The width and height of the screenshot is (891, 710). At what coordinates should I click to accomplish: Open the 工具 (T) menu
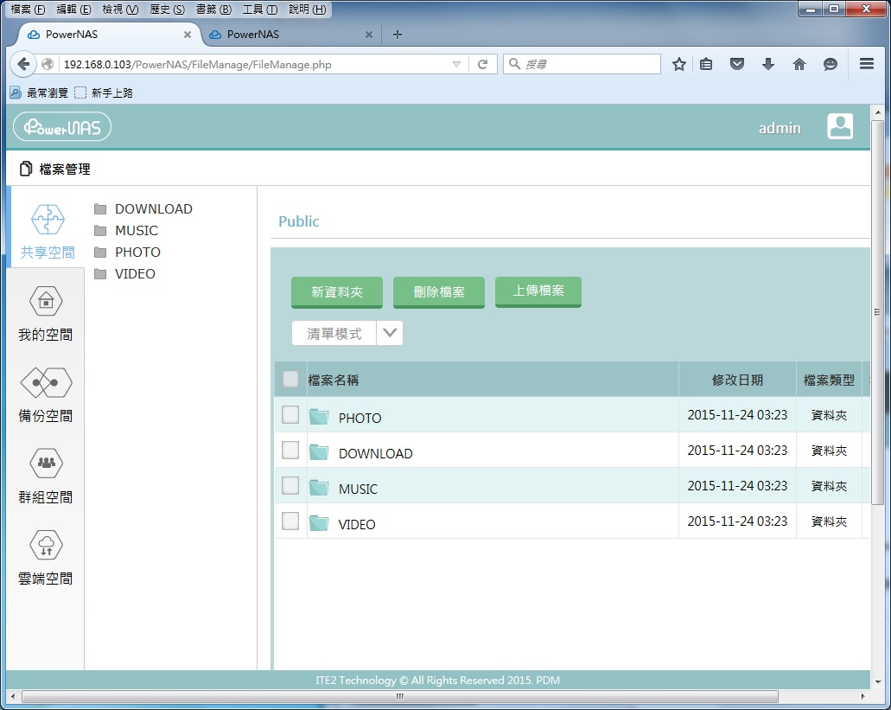(260, 10)
